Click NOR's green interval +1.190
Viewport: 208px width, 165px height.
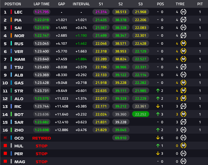tap(81, 36)
